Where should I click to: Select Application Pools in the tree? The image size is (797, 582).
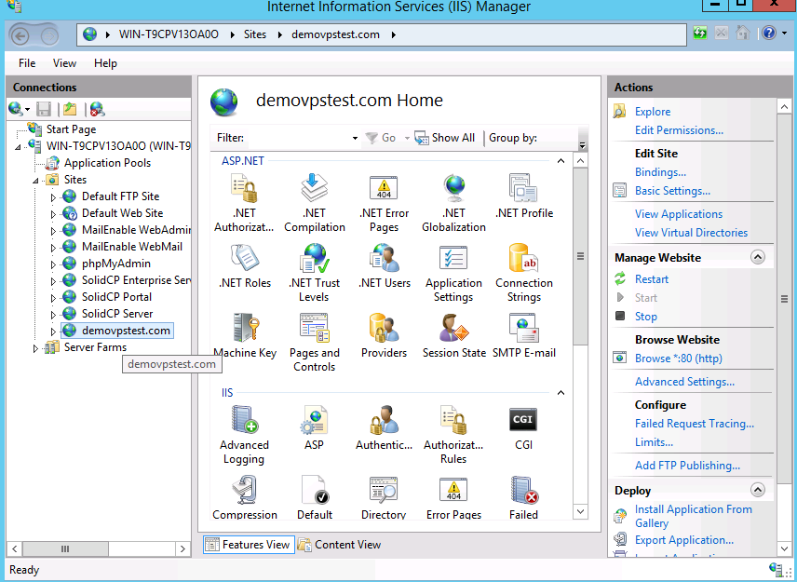[x=107, y=163]
